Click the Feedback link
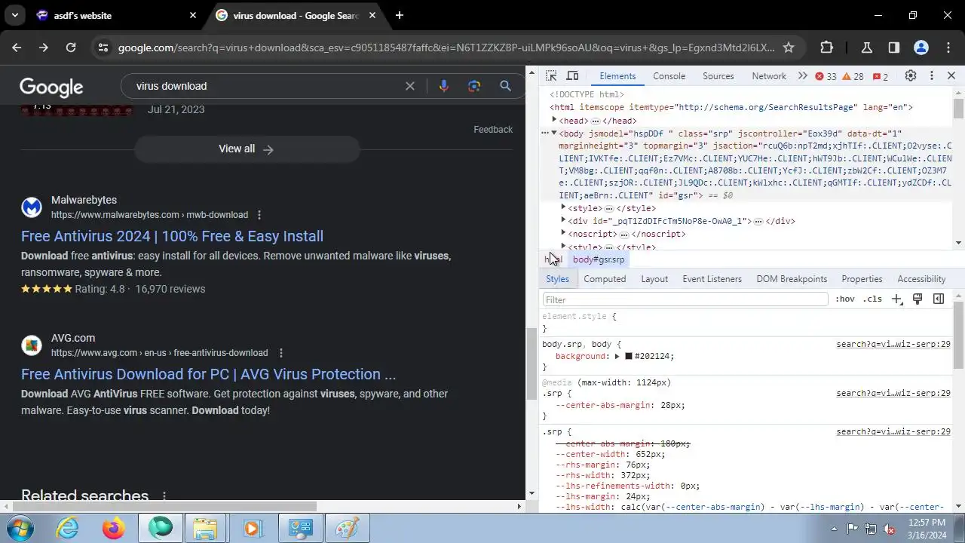 (x=493, y=129)
